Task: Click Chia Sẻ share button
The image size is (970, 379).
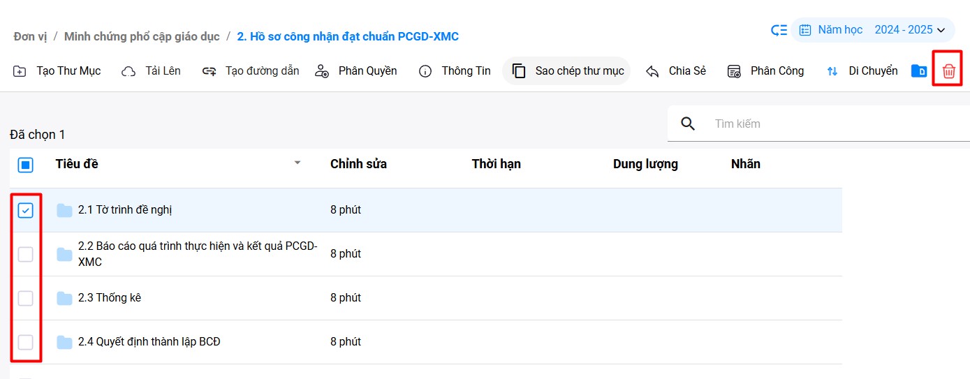Action: coord(675,71)
